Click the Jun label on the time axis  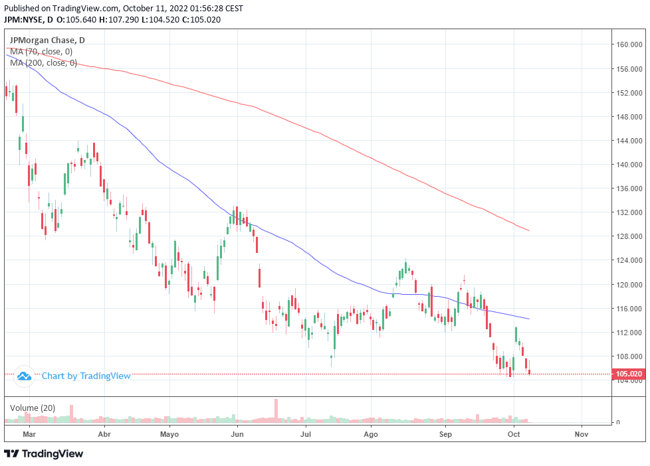(237, 434)
